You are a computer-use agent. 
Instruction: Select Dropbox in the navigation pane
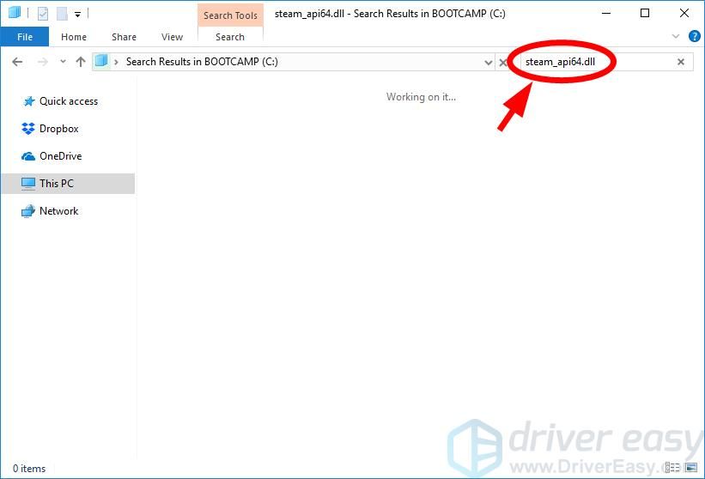pyautogui.click(x=58, y=129)
